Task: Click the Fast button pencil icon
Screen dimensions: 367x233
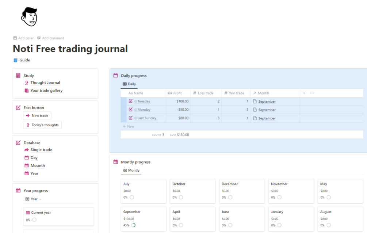Action: (x=18, y=108)
